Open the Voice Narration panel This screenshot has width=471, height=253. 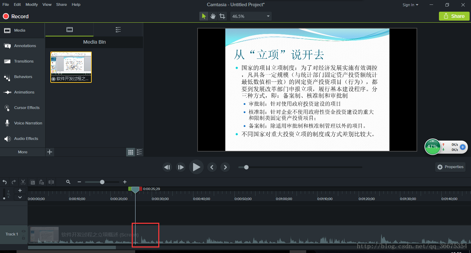22,123
